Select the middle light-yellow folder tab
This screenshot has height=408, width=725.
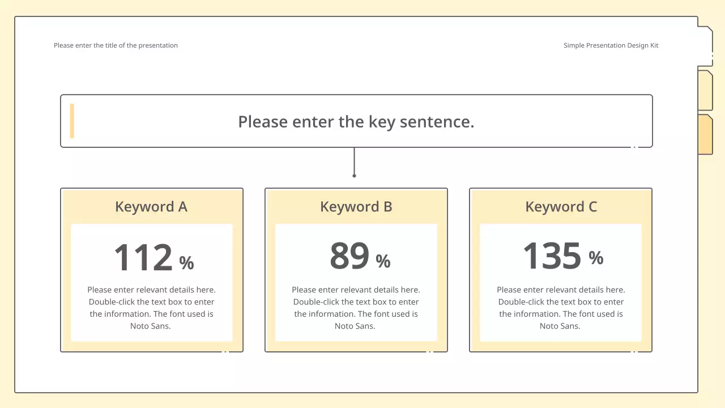pyautogui.click(x=705, y=90)
